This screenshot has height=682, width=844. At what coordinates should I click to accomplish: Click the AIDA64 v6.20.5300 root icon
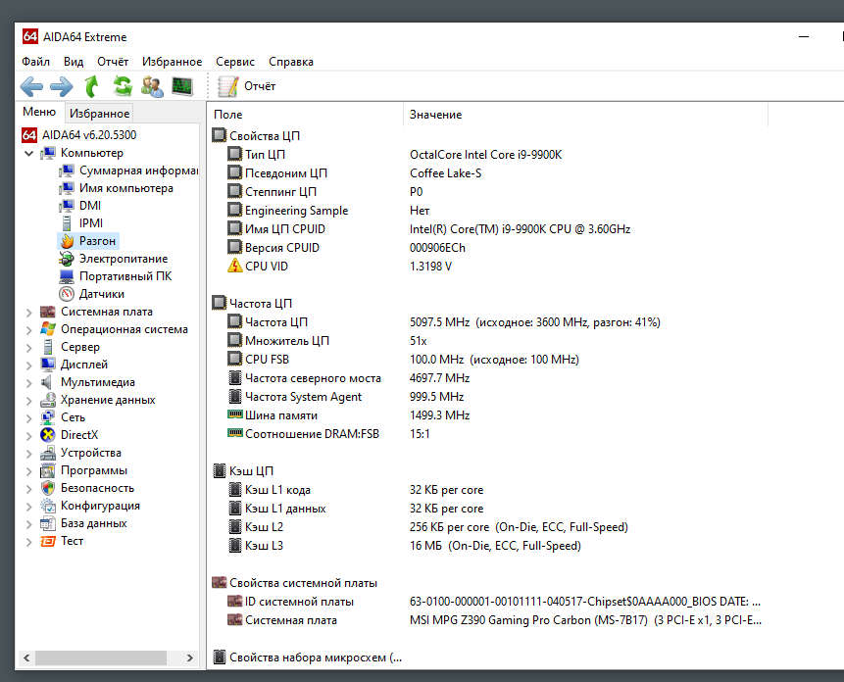pos(29,135)
